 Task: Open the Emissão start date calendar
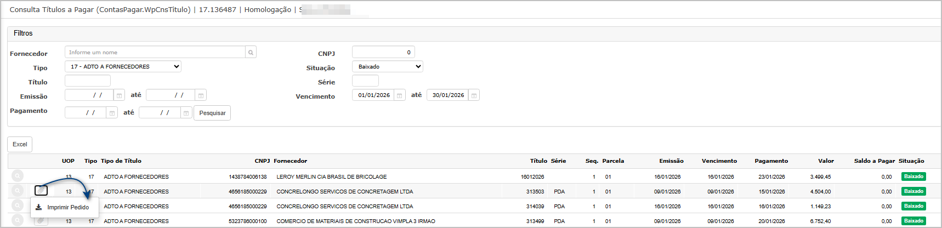119,95
